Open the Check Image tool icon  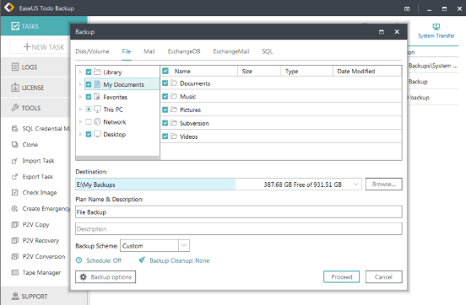14,193
